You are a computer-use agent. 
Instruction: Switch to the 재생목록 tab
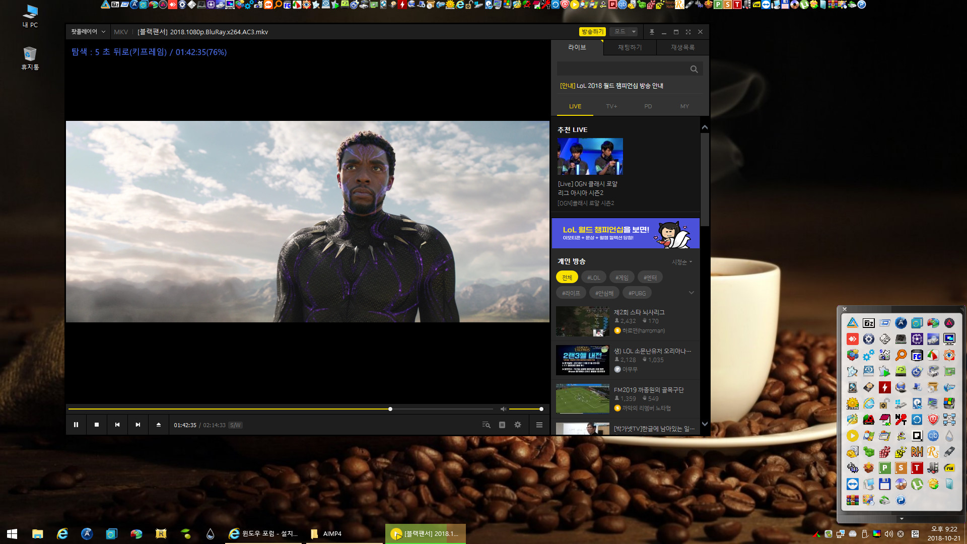pyautogui.click(x=683, y=47)
